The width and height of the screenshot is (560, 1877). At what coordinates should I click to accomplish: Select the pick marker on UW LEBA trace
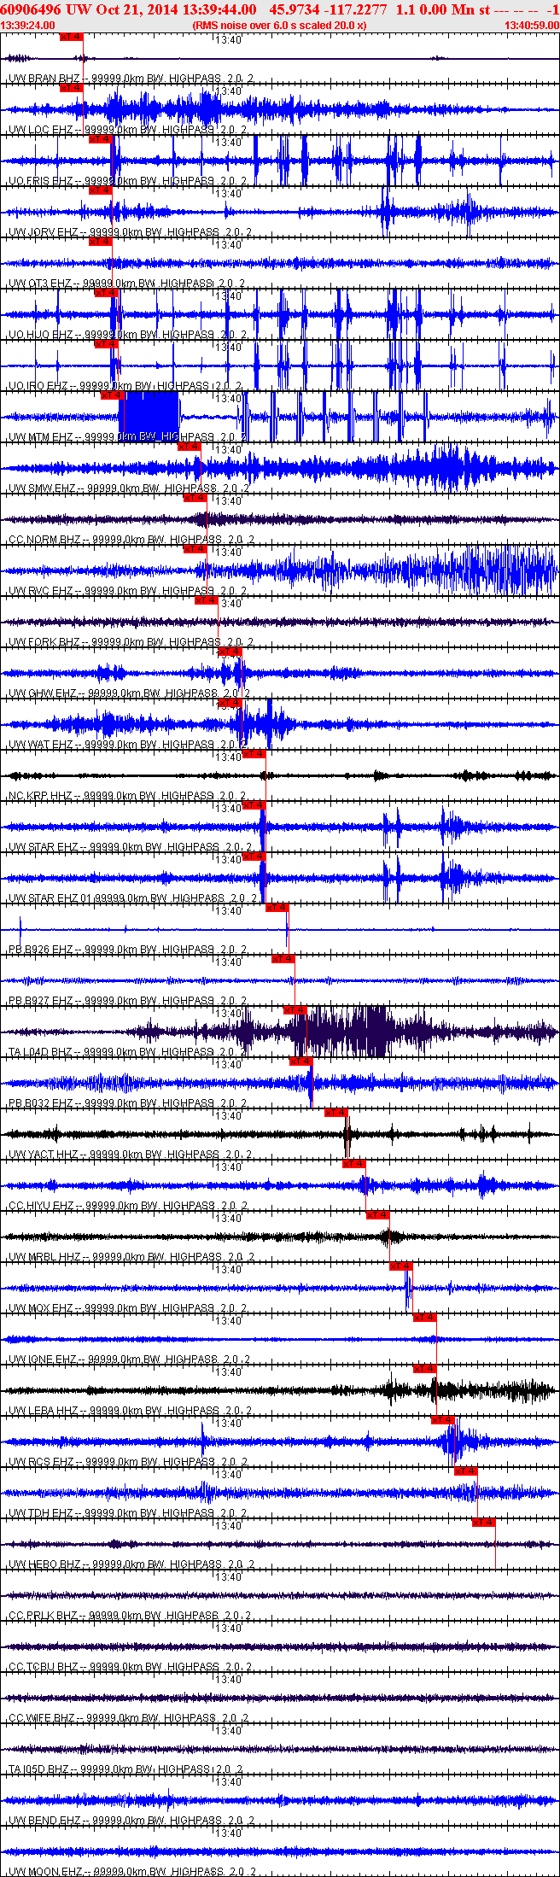point(425,1369)
